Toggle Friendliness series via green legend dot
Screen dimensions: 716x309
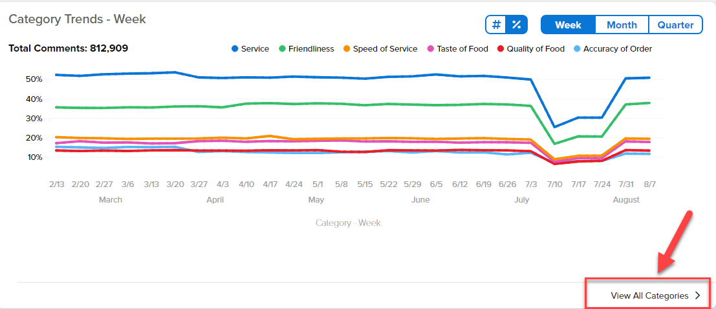pos(282,49)
